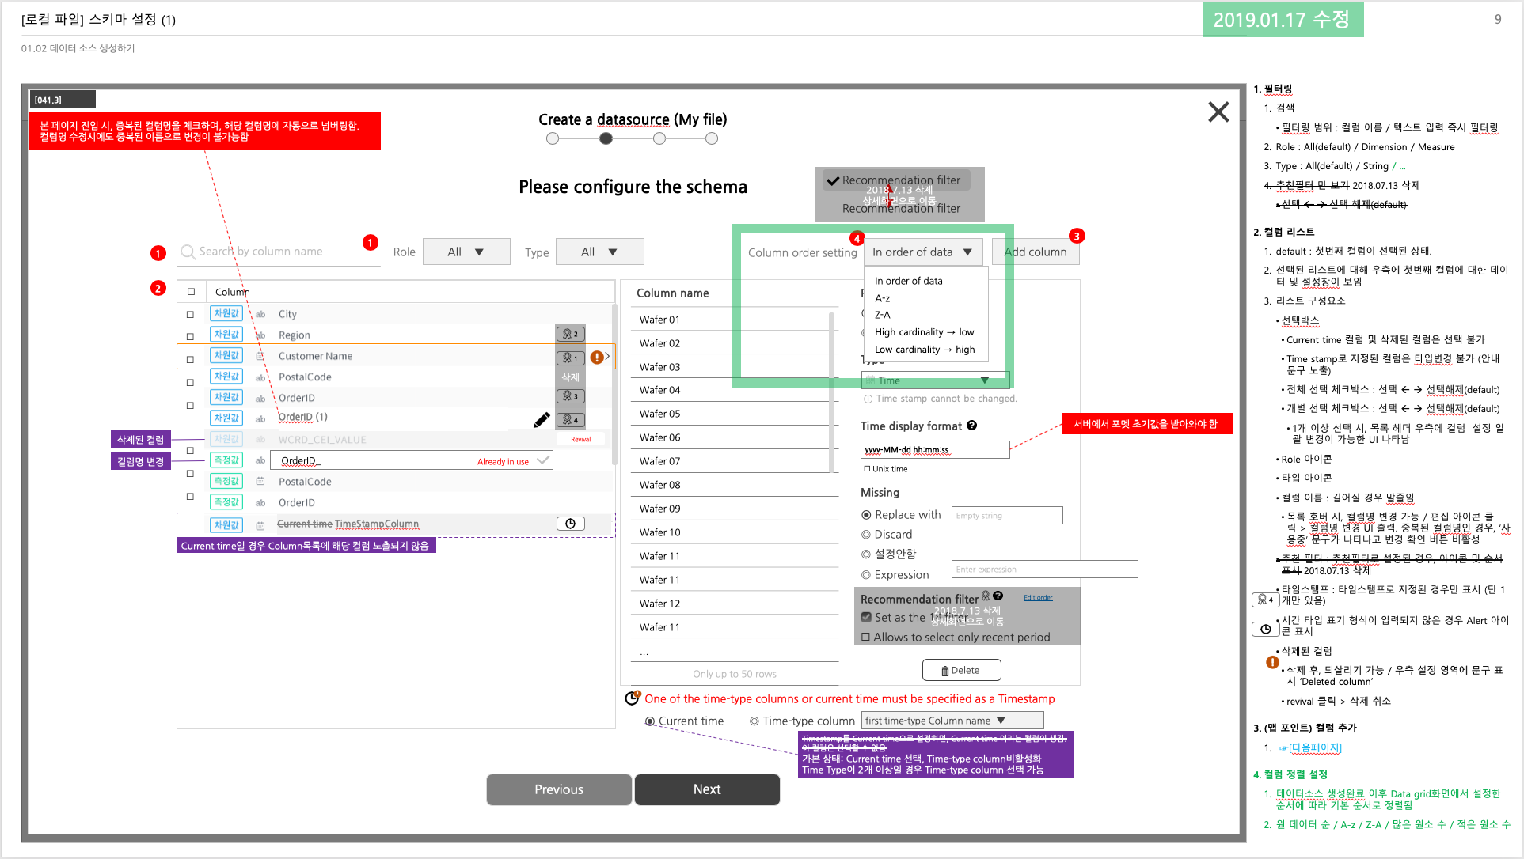Open 'In order of data' column order dropdown
The height and width of the screenshot is (859, 1524).
point(923,252)
